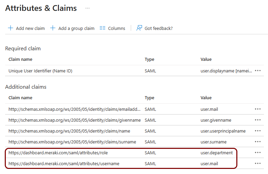Click user.mail value in Meraki username row
The width and height of the screenshot is (268, 174).
pyautogui.click(x=209, y=164)
